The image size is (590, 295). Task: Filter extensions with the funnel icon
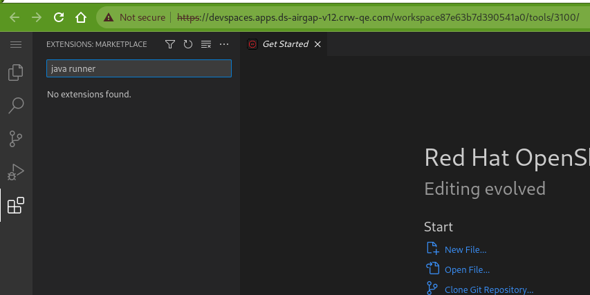coord(170,44)
